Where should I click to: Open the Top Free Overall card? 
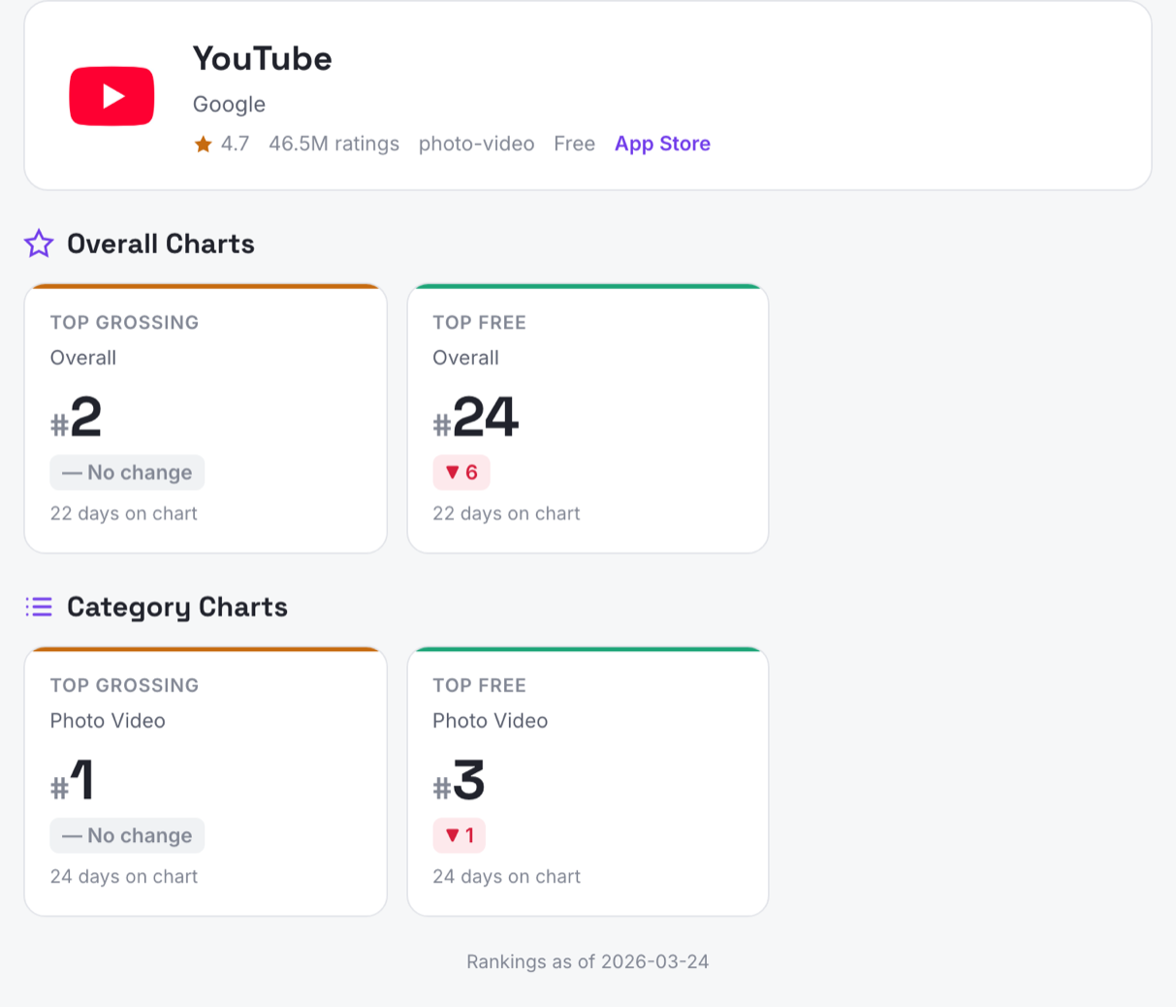coord(588,418)
